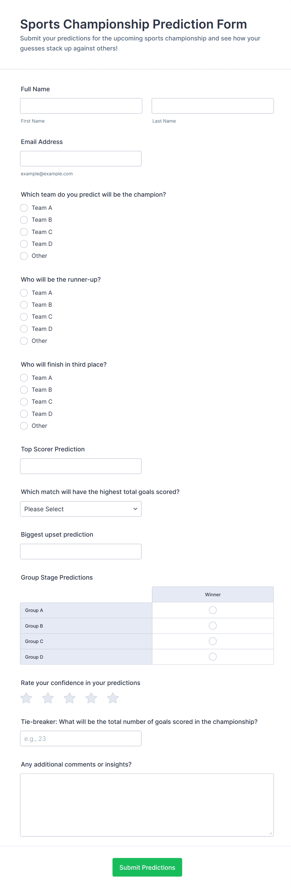Click the tie-breaker total goals field

80,739
